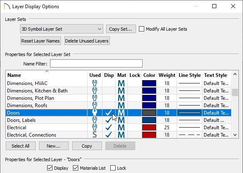Click the S icon in Electrical, Connections row

tap(95, 135)
